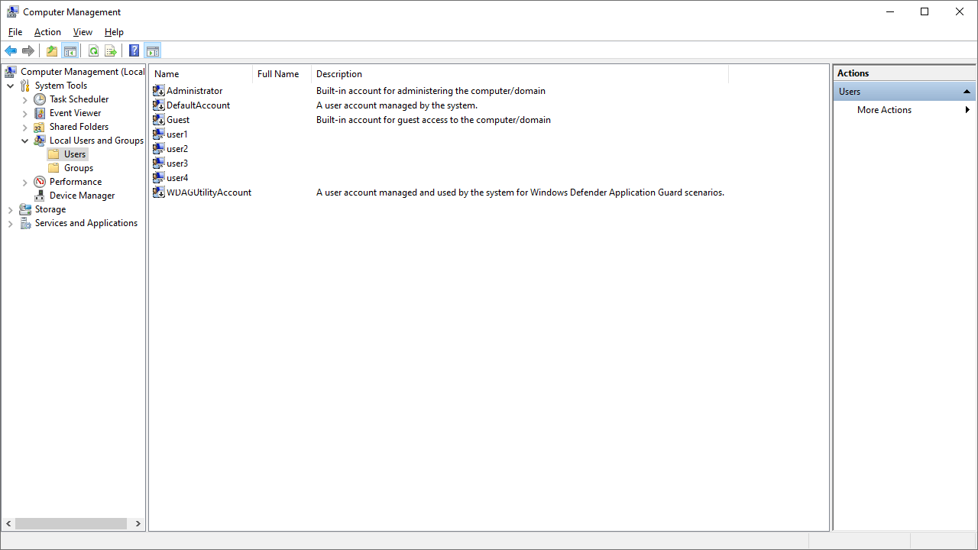Click the tree scrollbar right arrow
The image size is (978, 550).
tap(138, 524)
